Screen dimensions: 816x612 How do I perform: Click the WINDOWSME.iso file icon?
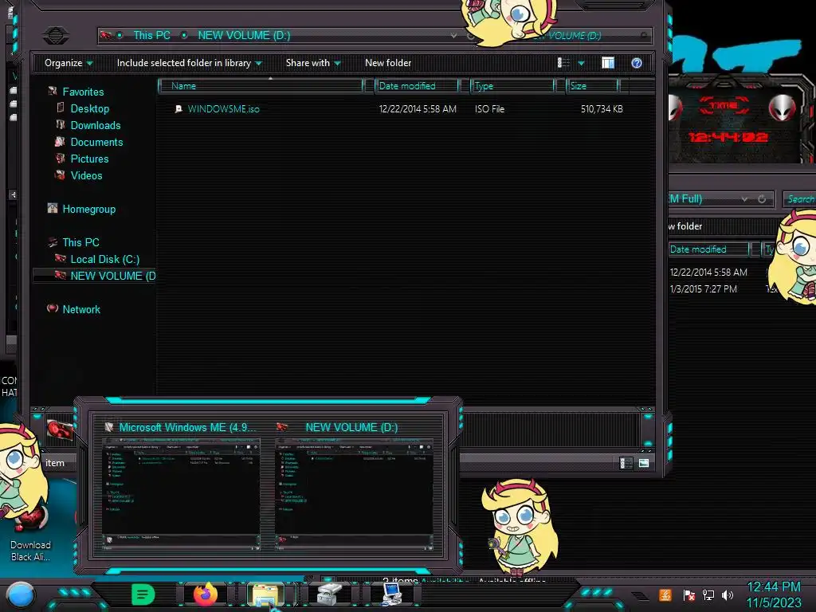(178, 108)
